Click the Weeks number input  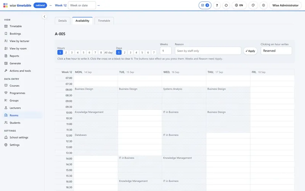166,51
